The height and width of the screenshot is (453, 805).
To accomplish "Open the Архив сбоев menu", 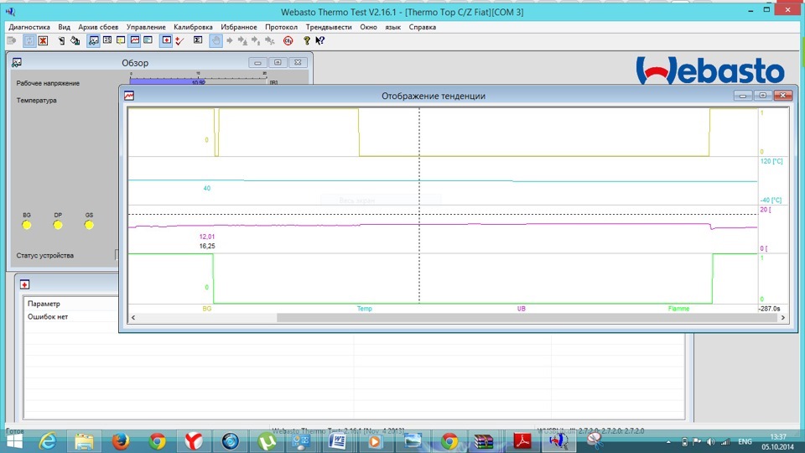I will pos(98,27).
